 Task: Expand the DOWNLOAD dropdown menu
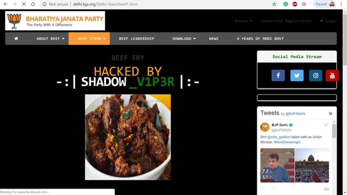(x=184, y=38)
